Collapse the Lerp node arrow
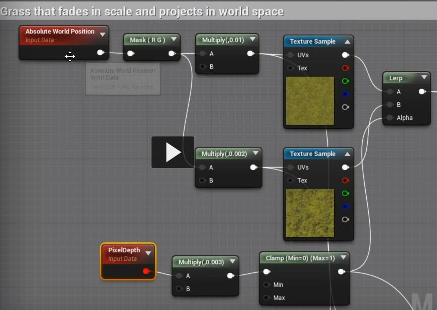 click(424, 77)
